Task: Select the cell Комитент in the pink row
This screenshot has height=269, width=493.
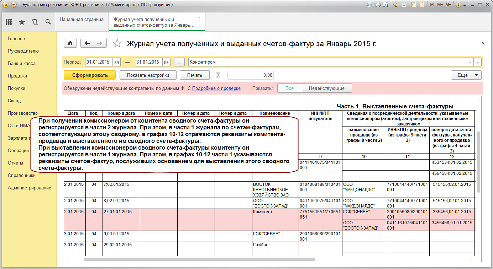Action: pos(275,220)
